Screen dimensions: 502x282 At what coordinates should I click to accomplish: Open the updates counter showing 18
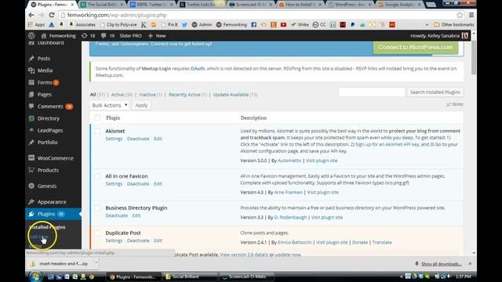[x=89, y=36]
